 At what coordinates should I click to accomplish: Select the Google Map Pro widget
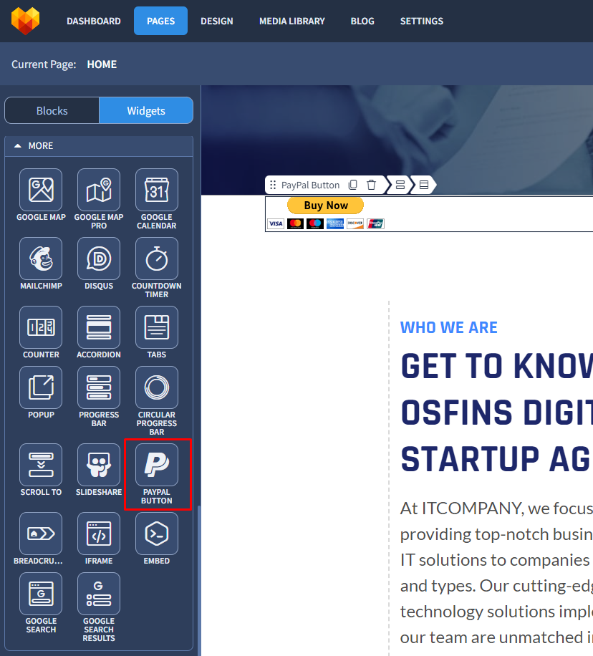click(99, 190)
